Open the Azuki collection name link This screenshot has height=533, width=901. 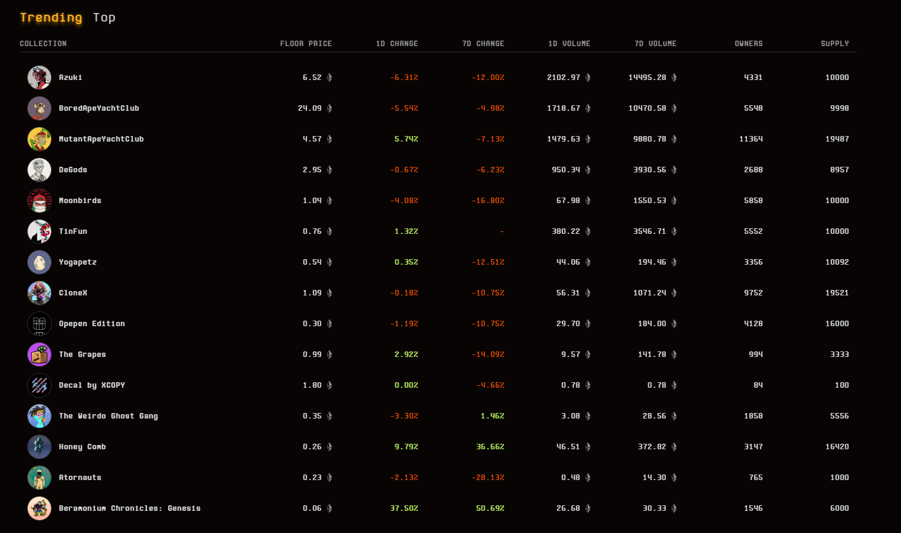(71, 78)
